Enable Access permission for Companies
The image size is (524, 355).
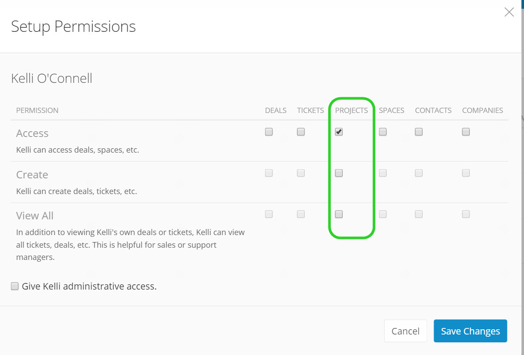[466, 132]
